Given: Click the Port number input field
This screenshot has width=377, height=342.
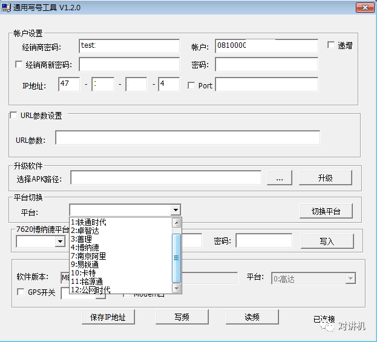Looking at the screenshot, I should 267,84.
